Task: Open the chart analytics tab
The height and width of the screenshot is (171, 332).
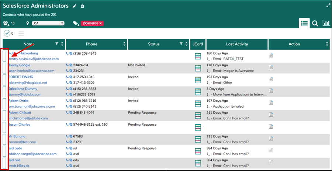Action: click(x=326, y=23)
